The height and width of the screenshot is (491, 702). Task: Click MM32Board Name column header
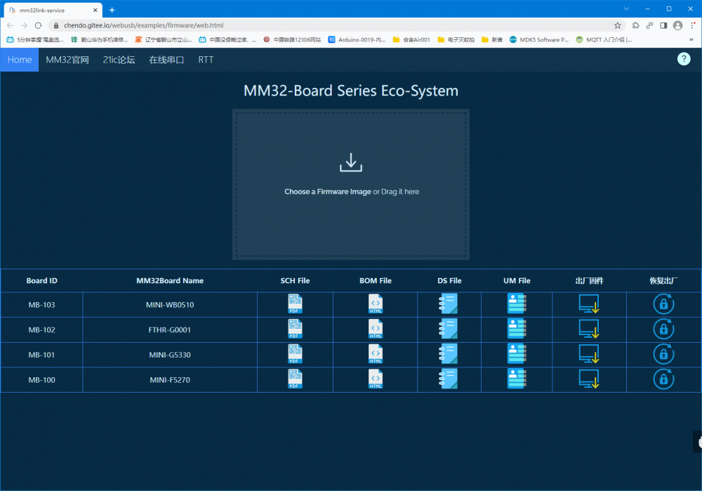[170, 280]
